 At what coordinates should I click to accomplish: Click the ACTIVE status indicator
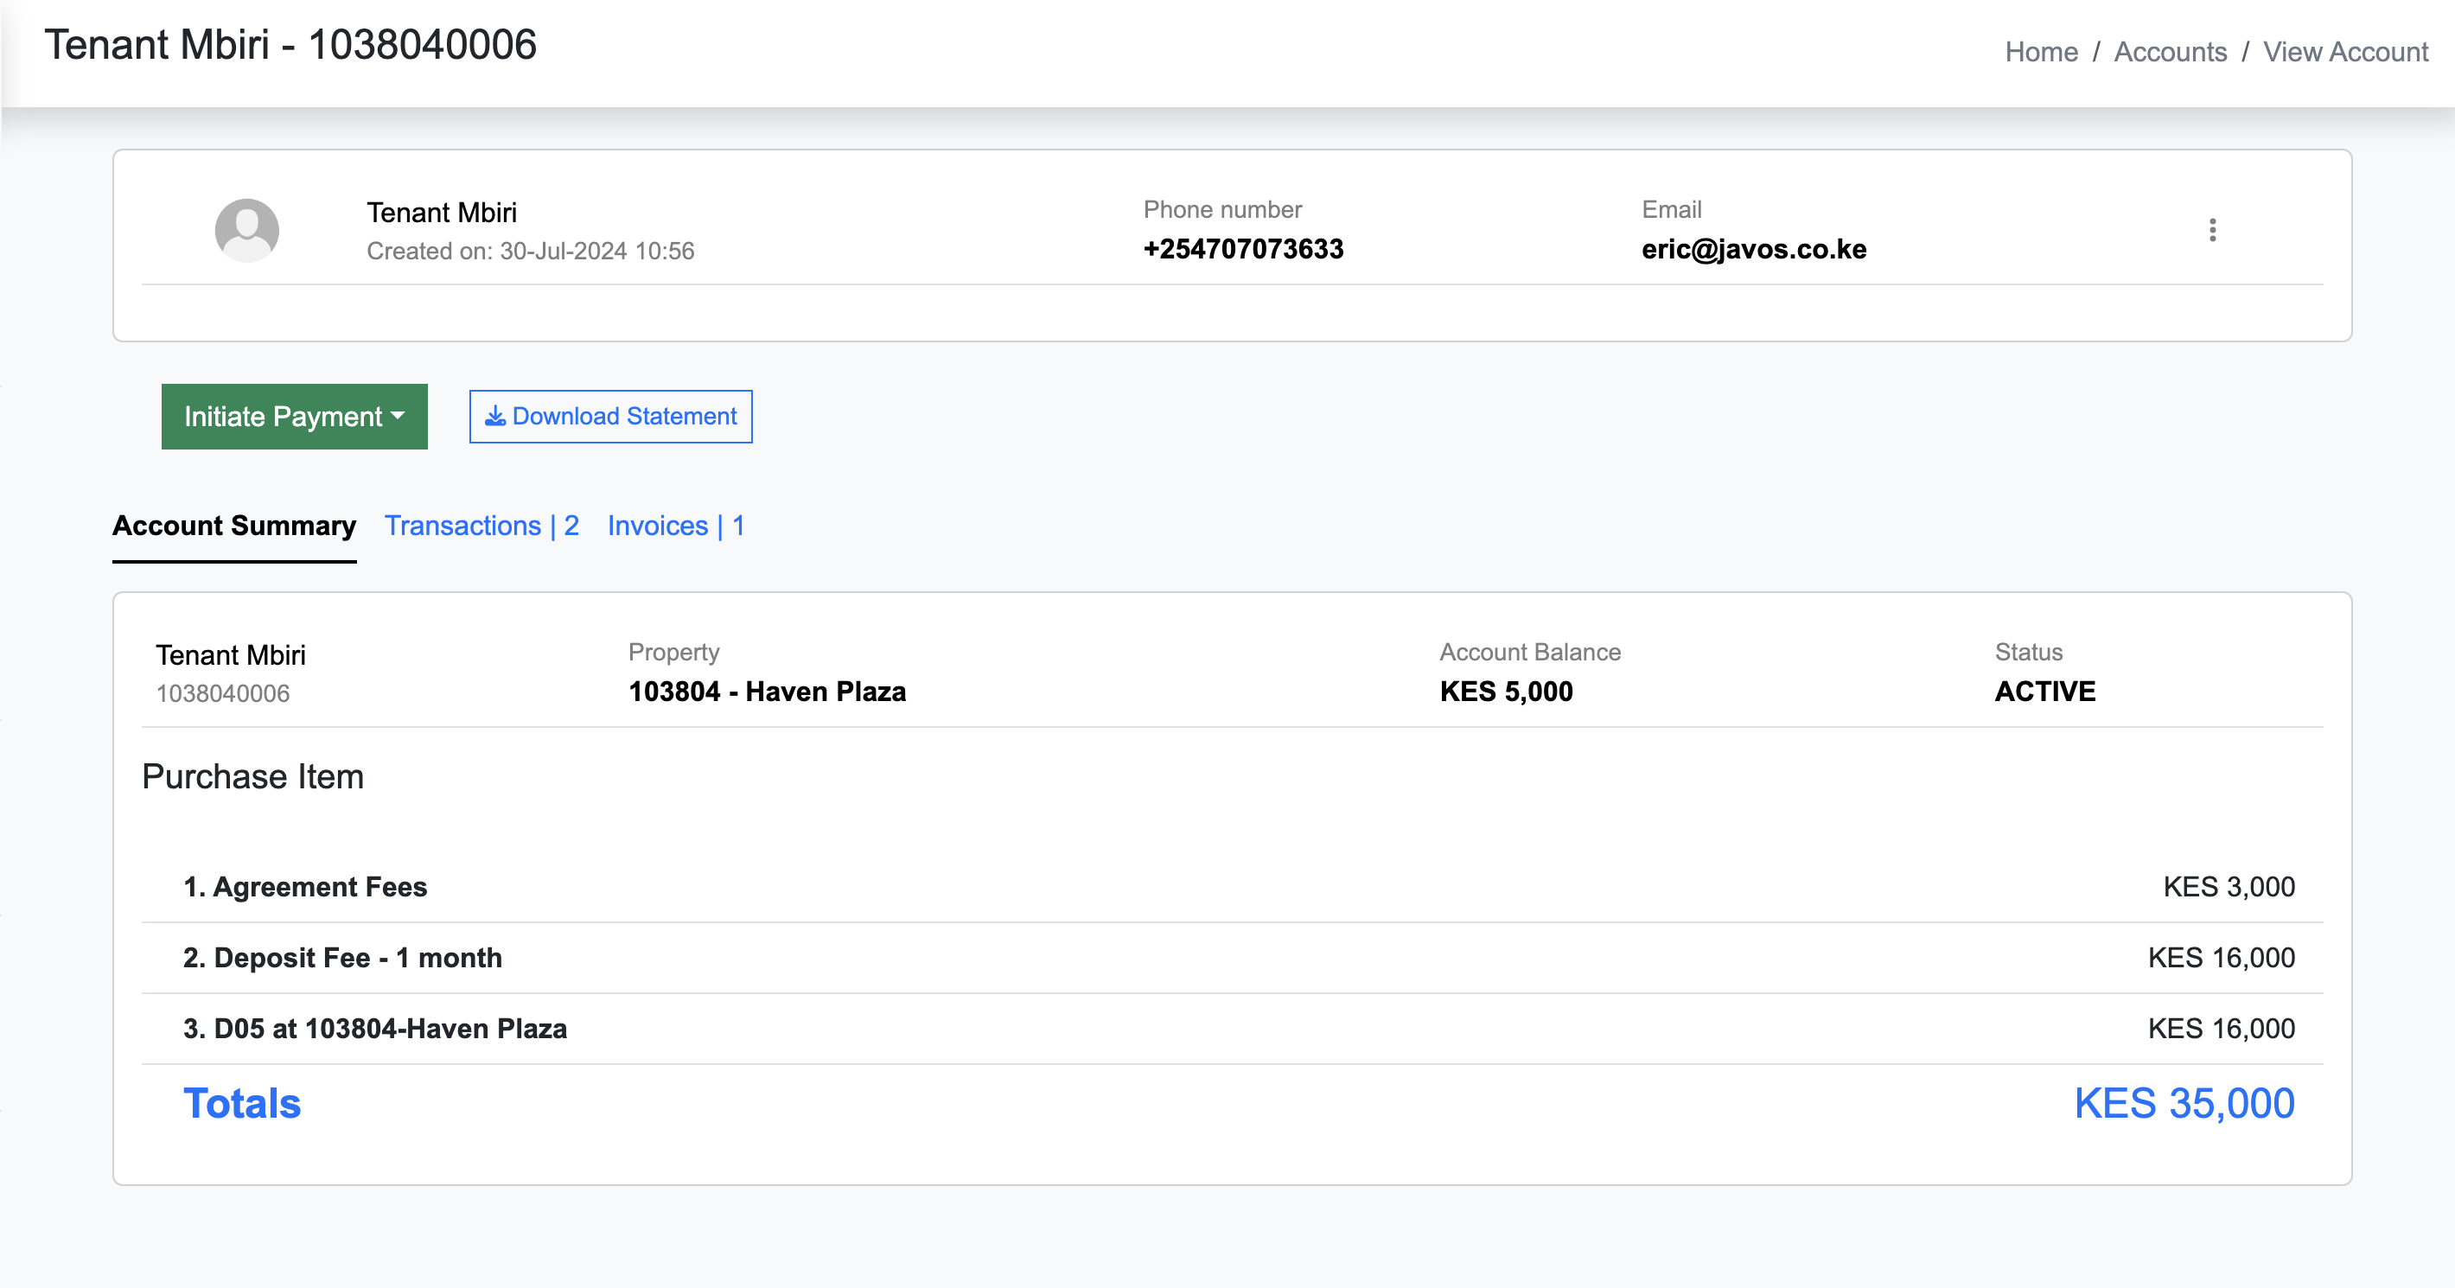click(2048, 692)
